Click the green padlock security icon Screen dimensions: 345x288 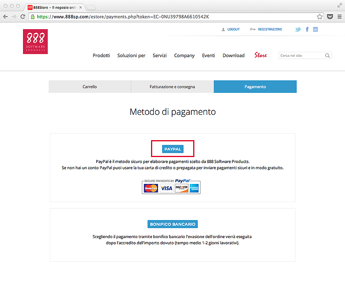pos(33,17)
